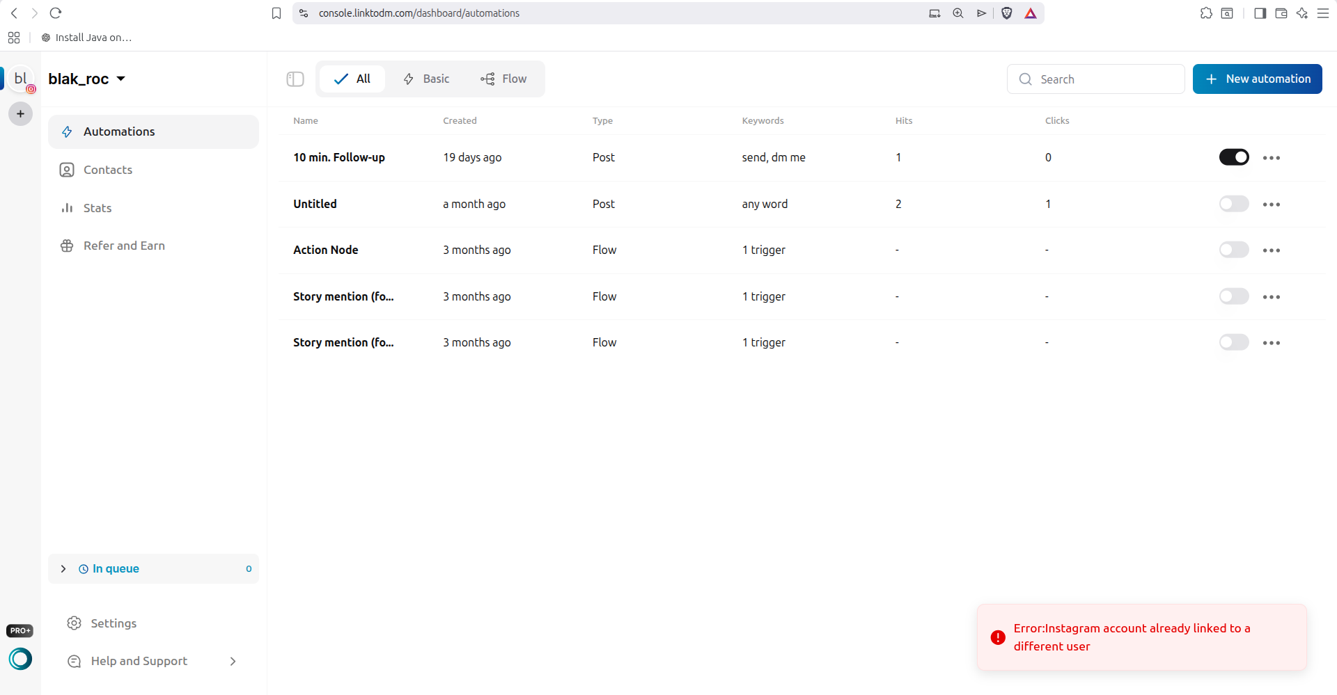1337x695 pixels.
Task: Open the Brave Shields lion icon
Action: tap(1006, 13)
